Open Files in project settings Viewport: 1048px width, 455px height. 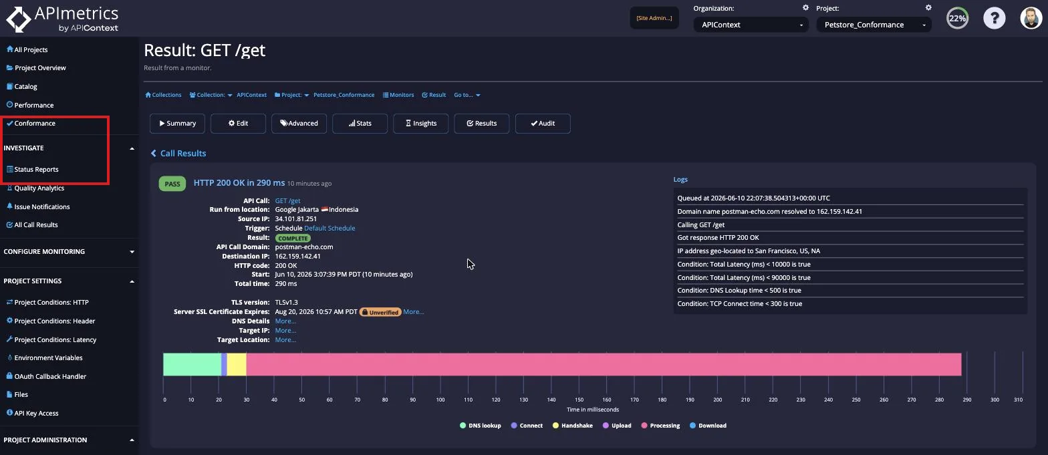[x=17, y=394]
